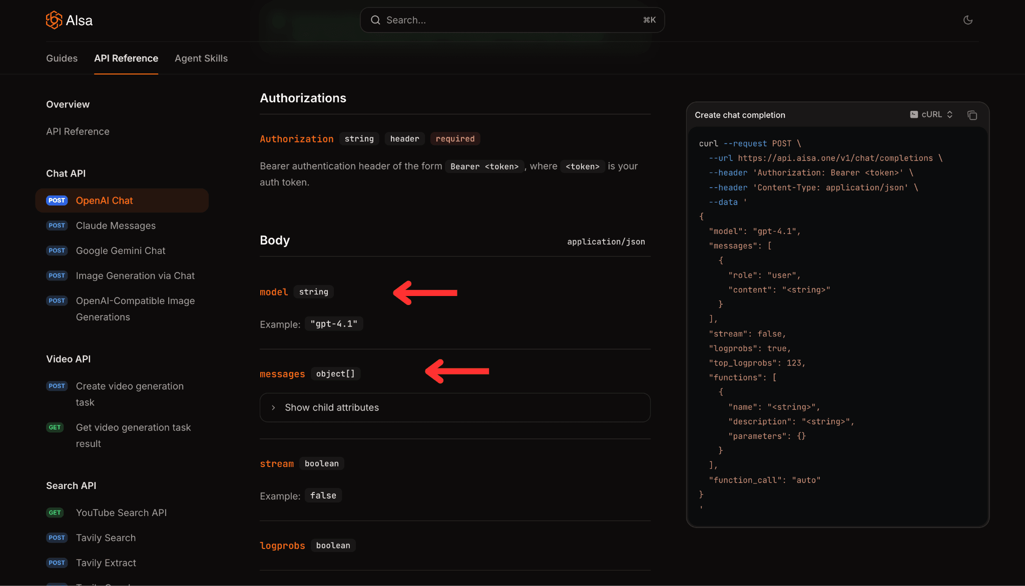
Task: Expand Show child attributes
Action: point(455,407)
